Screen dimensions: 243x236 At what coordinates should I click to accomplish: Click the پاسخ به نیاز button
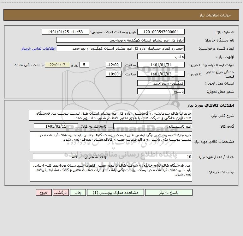coord(169,192)
